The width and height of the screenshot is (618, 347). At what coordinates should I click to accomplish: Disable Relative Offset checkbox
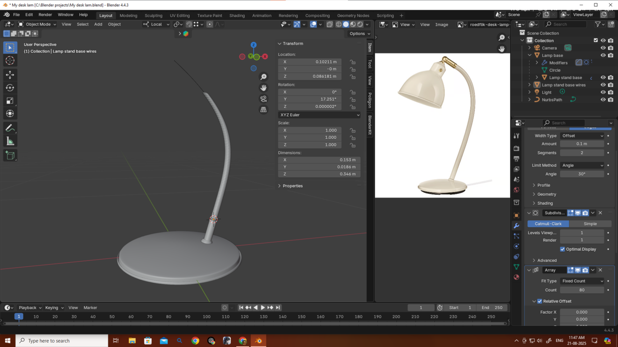540,301
